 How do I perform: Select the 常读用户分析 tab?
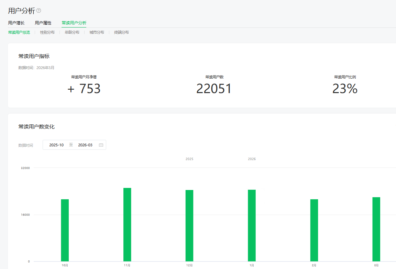(74, 23)
